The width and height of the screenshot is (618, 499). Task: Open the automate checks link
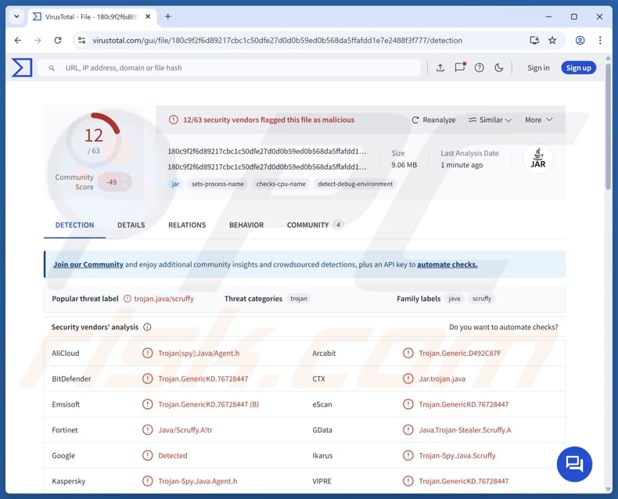tap(447, 264)
